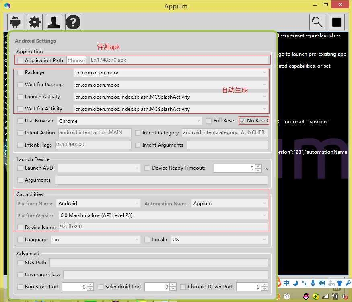Enable the Launch AVD checkbox
This screenshot has width=352, height=302.
(x=20, y=168)
